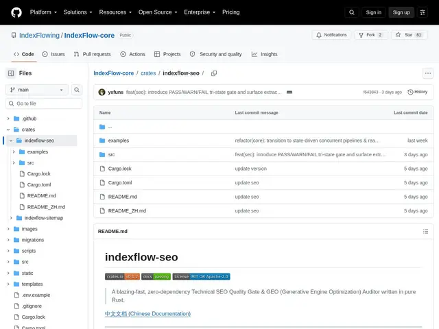The image size is (439, 329).
Task: Click the MIT OR Apache-2.0 license badge
Action: 201,277
